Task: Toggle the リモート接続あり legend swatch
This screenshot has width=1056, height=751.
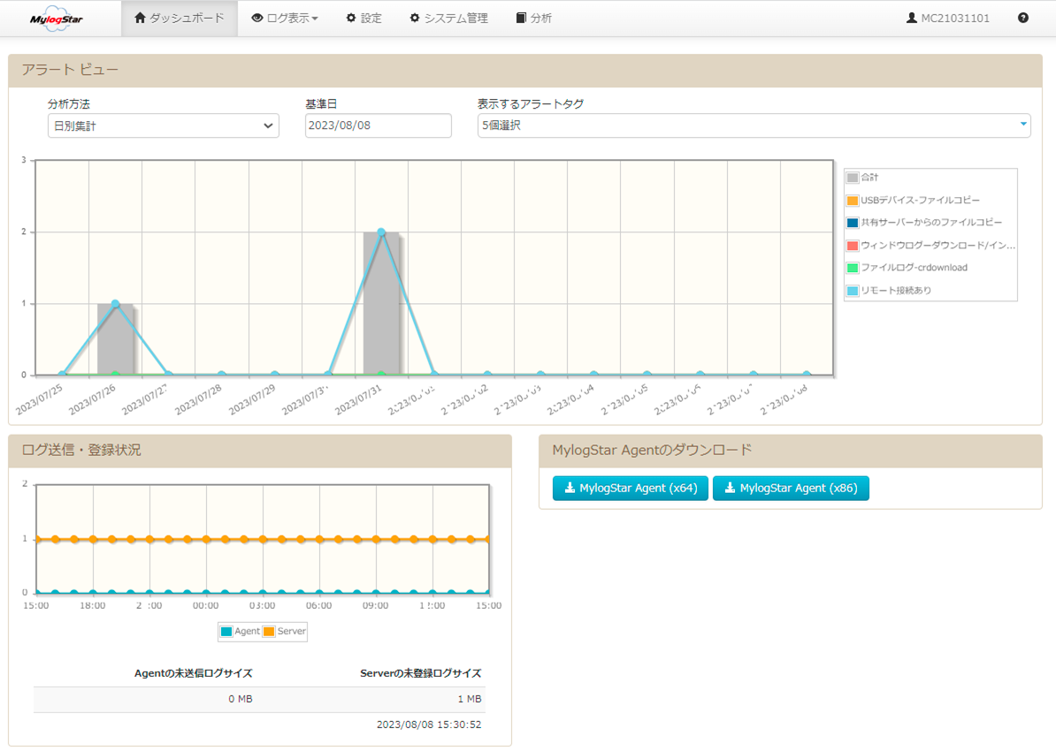Action: tap(853, 291)
